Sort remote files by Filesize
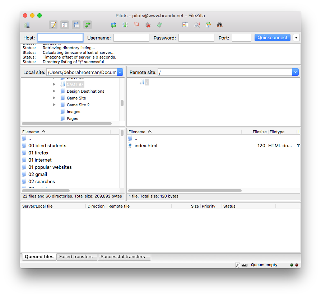This screenshot has width=321, height=297. [255, 132]
